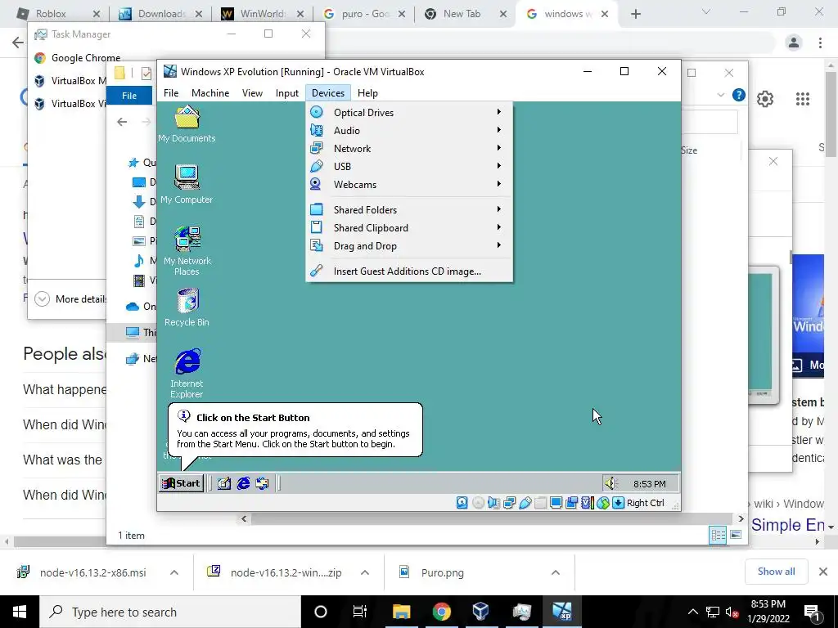Click the USB indicator in VirtualBox status bar
Screen dimensions: 838x628
[x=525, y=503]
